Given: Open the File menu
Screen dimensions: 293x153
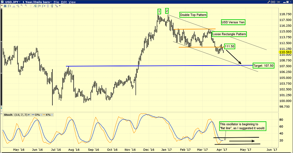Looking at the screenshot, I should point(56,2).
